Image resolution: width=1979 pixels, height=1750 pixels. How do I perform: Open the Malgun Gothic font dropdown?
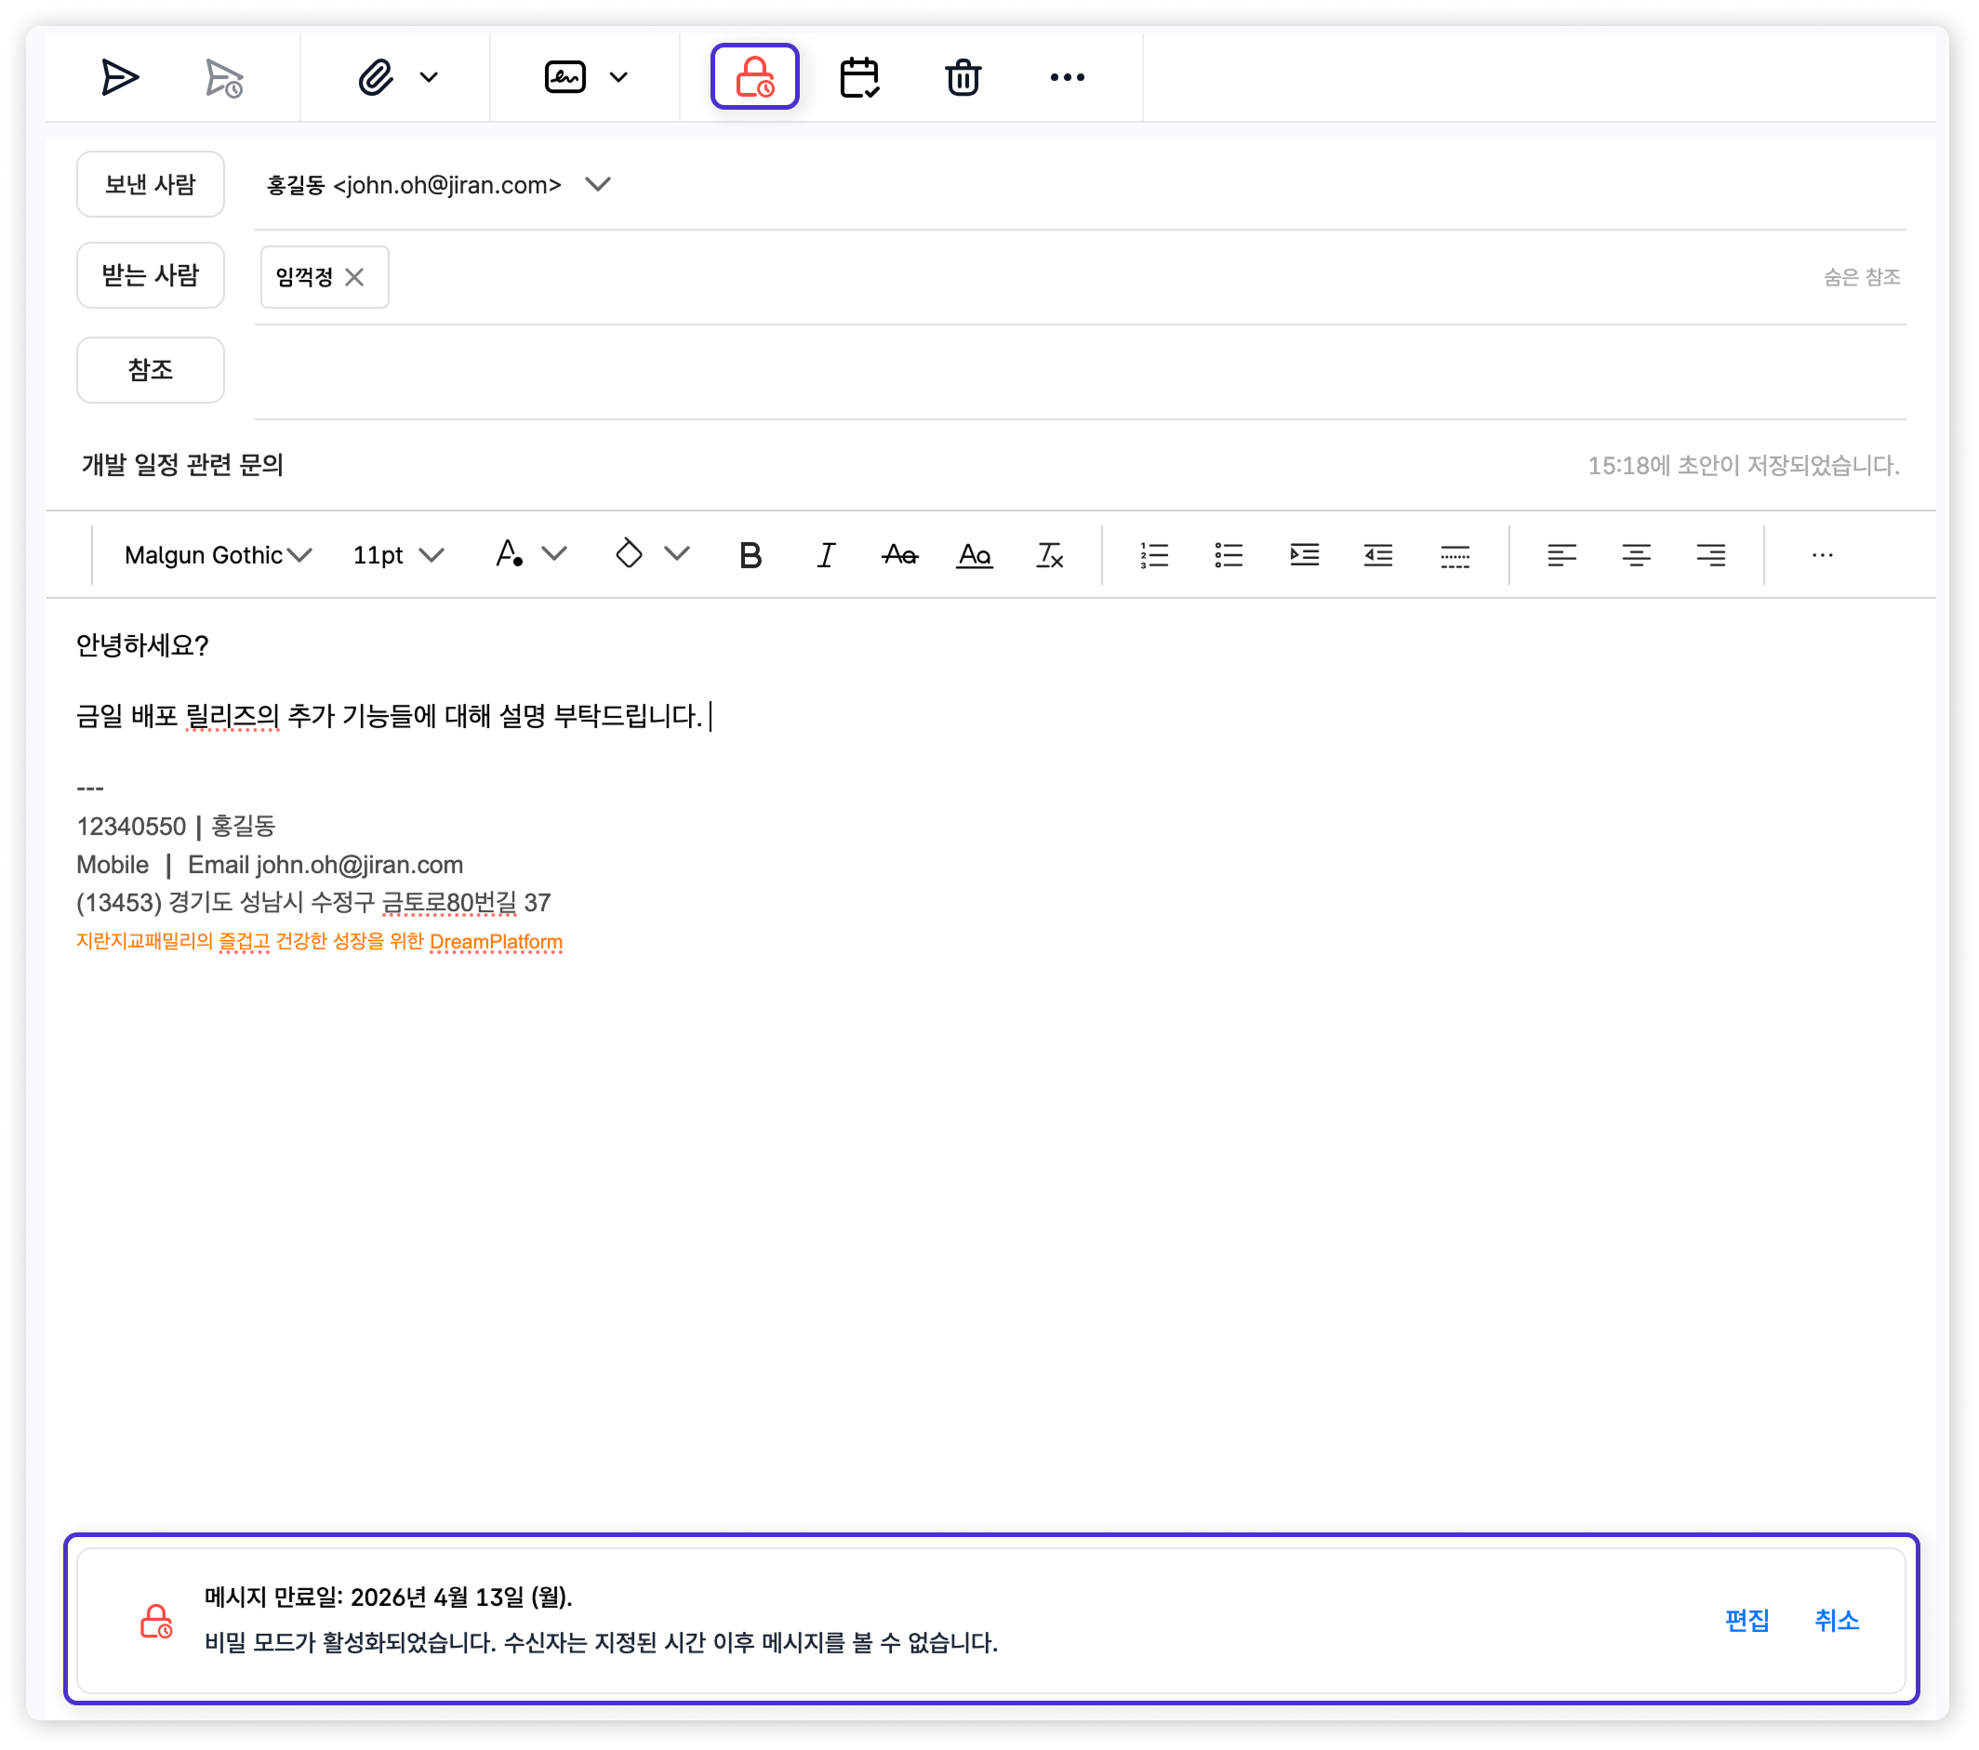pyautogui.click(x=215, y=554)
